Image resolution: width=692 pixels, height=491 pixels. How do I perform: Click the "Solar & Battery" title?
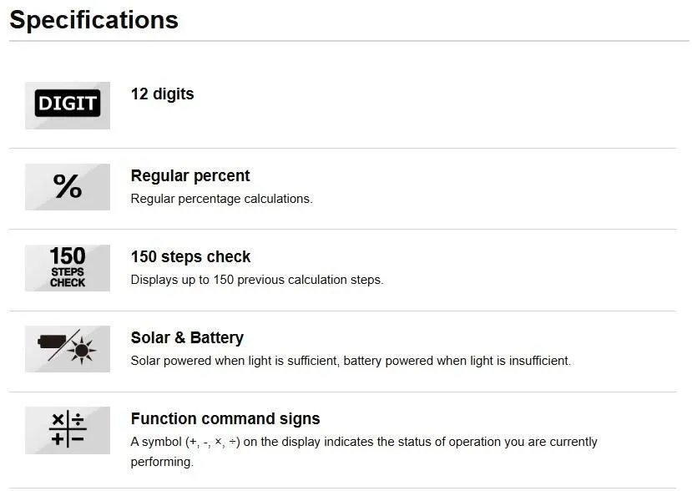point(187,338)
